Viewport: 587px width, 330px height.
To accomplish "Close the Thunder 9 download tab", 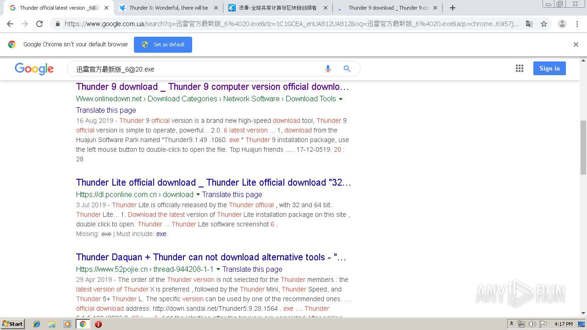I will (435, 8).
